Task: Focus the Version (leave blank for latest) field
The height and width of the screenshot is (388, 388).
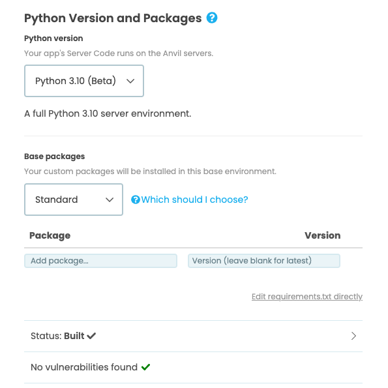Action: click(264, 261)
